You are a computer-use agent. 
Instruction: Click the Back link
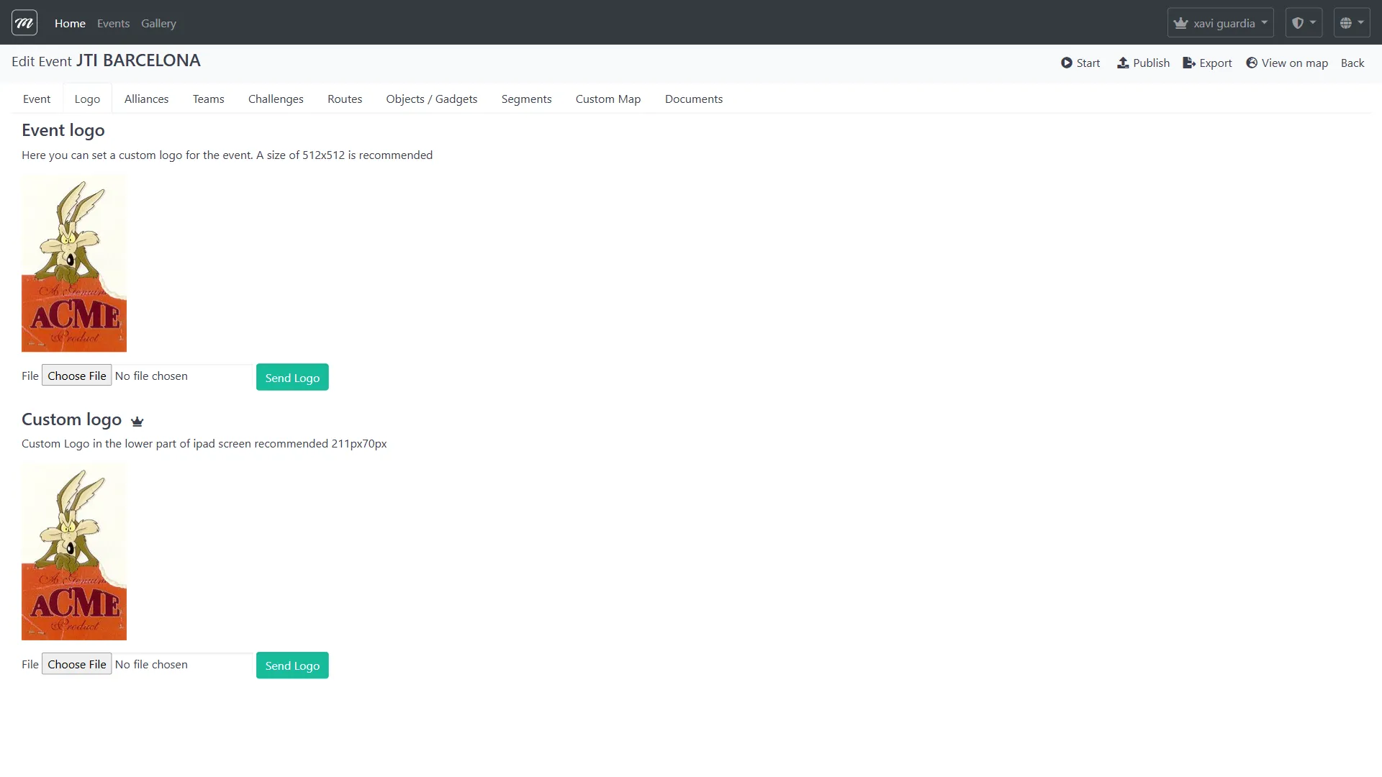pyautogui.click(x=1352, y=63)
